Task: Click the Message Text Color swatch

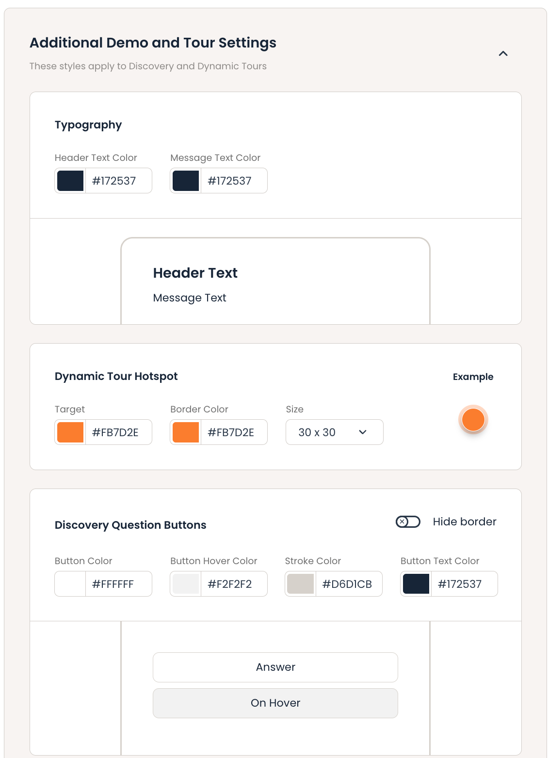Action: (186, 181)
